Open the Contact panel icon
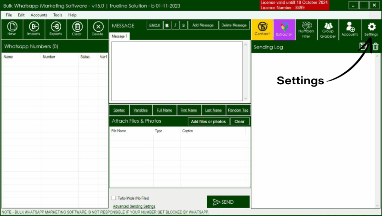Screen dimensions: 382x216 pos(262,29)
